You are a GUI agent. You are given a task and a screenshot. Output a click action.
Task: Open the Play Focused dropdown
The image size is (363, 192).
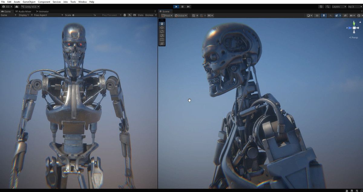point(111,15)
